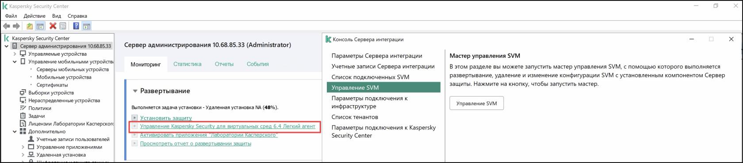Click the Управление мобильными устройствами phone icon
Viewport: 743px width, 163px height.
click(23, 61)
